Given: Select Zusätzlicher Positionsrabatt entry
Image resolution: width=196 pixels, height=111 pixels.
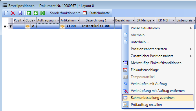Looking at the screenshot, I should 158,56.
